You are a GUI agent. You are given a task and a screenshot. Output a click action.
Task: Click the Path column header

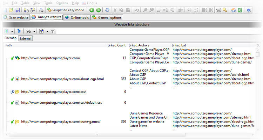(55, 45)
